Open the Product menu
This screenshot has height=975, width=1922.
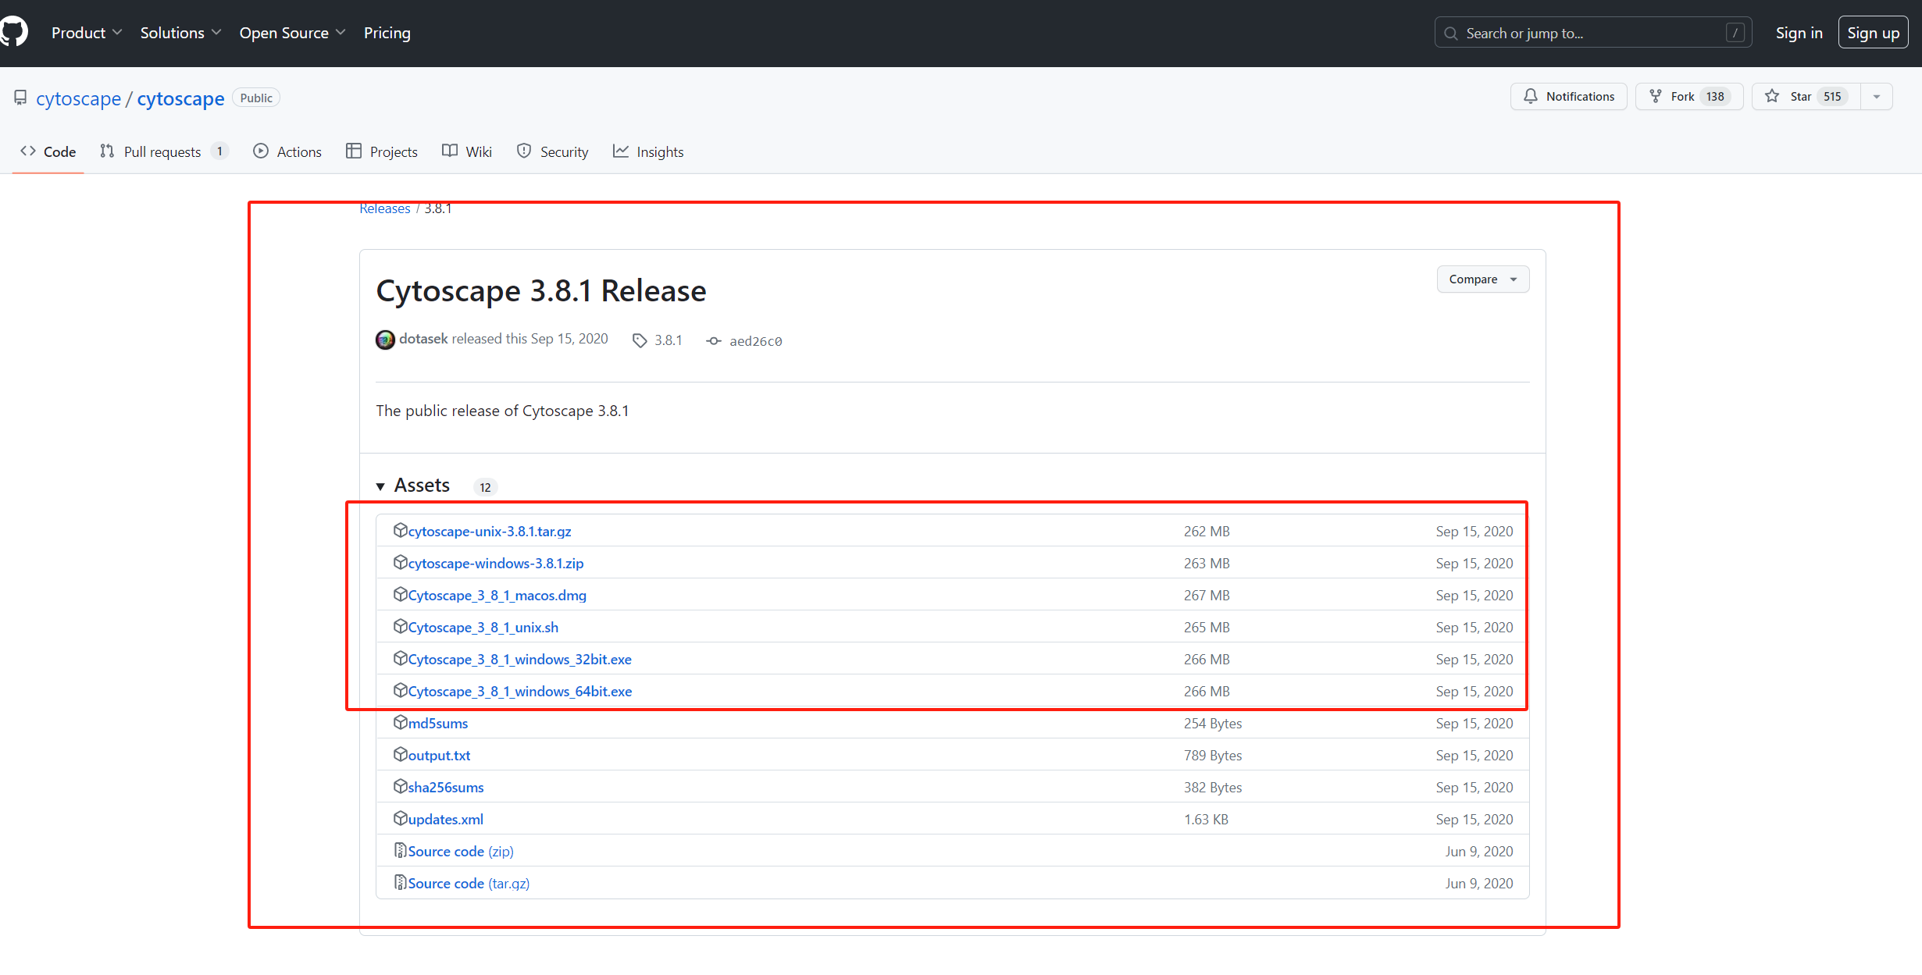click(86, 33)
